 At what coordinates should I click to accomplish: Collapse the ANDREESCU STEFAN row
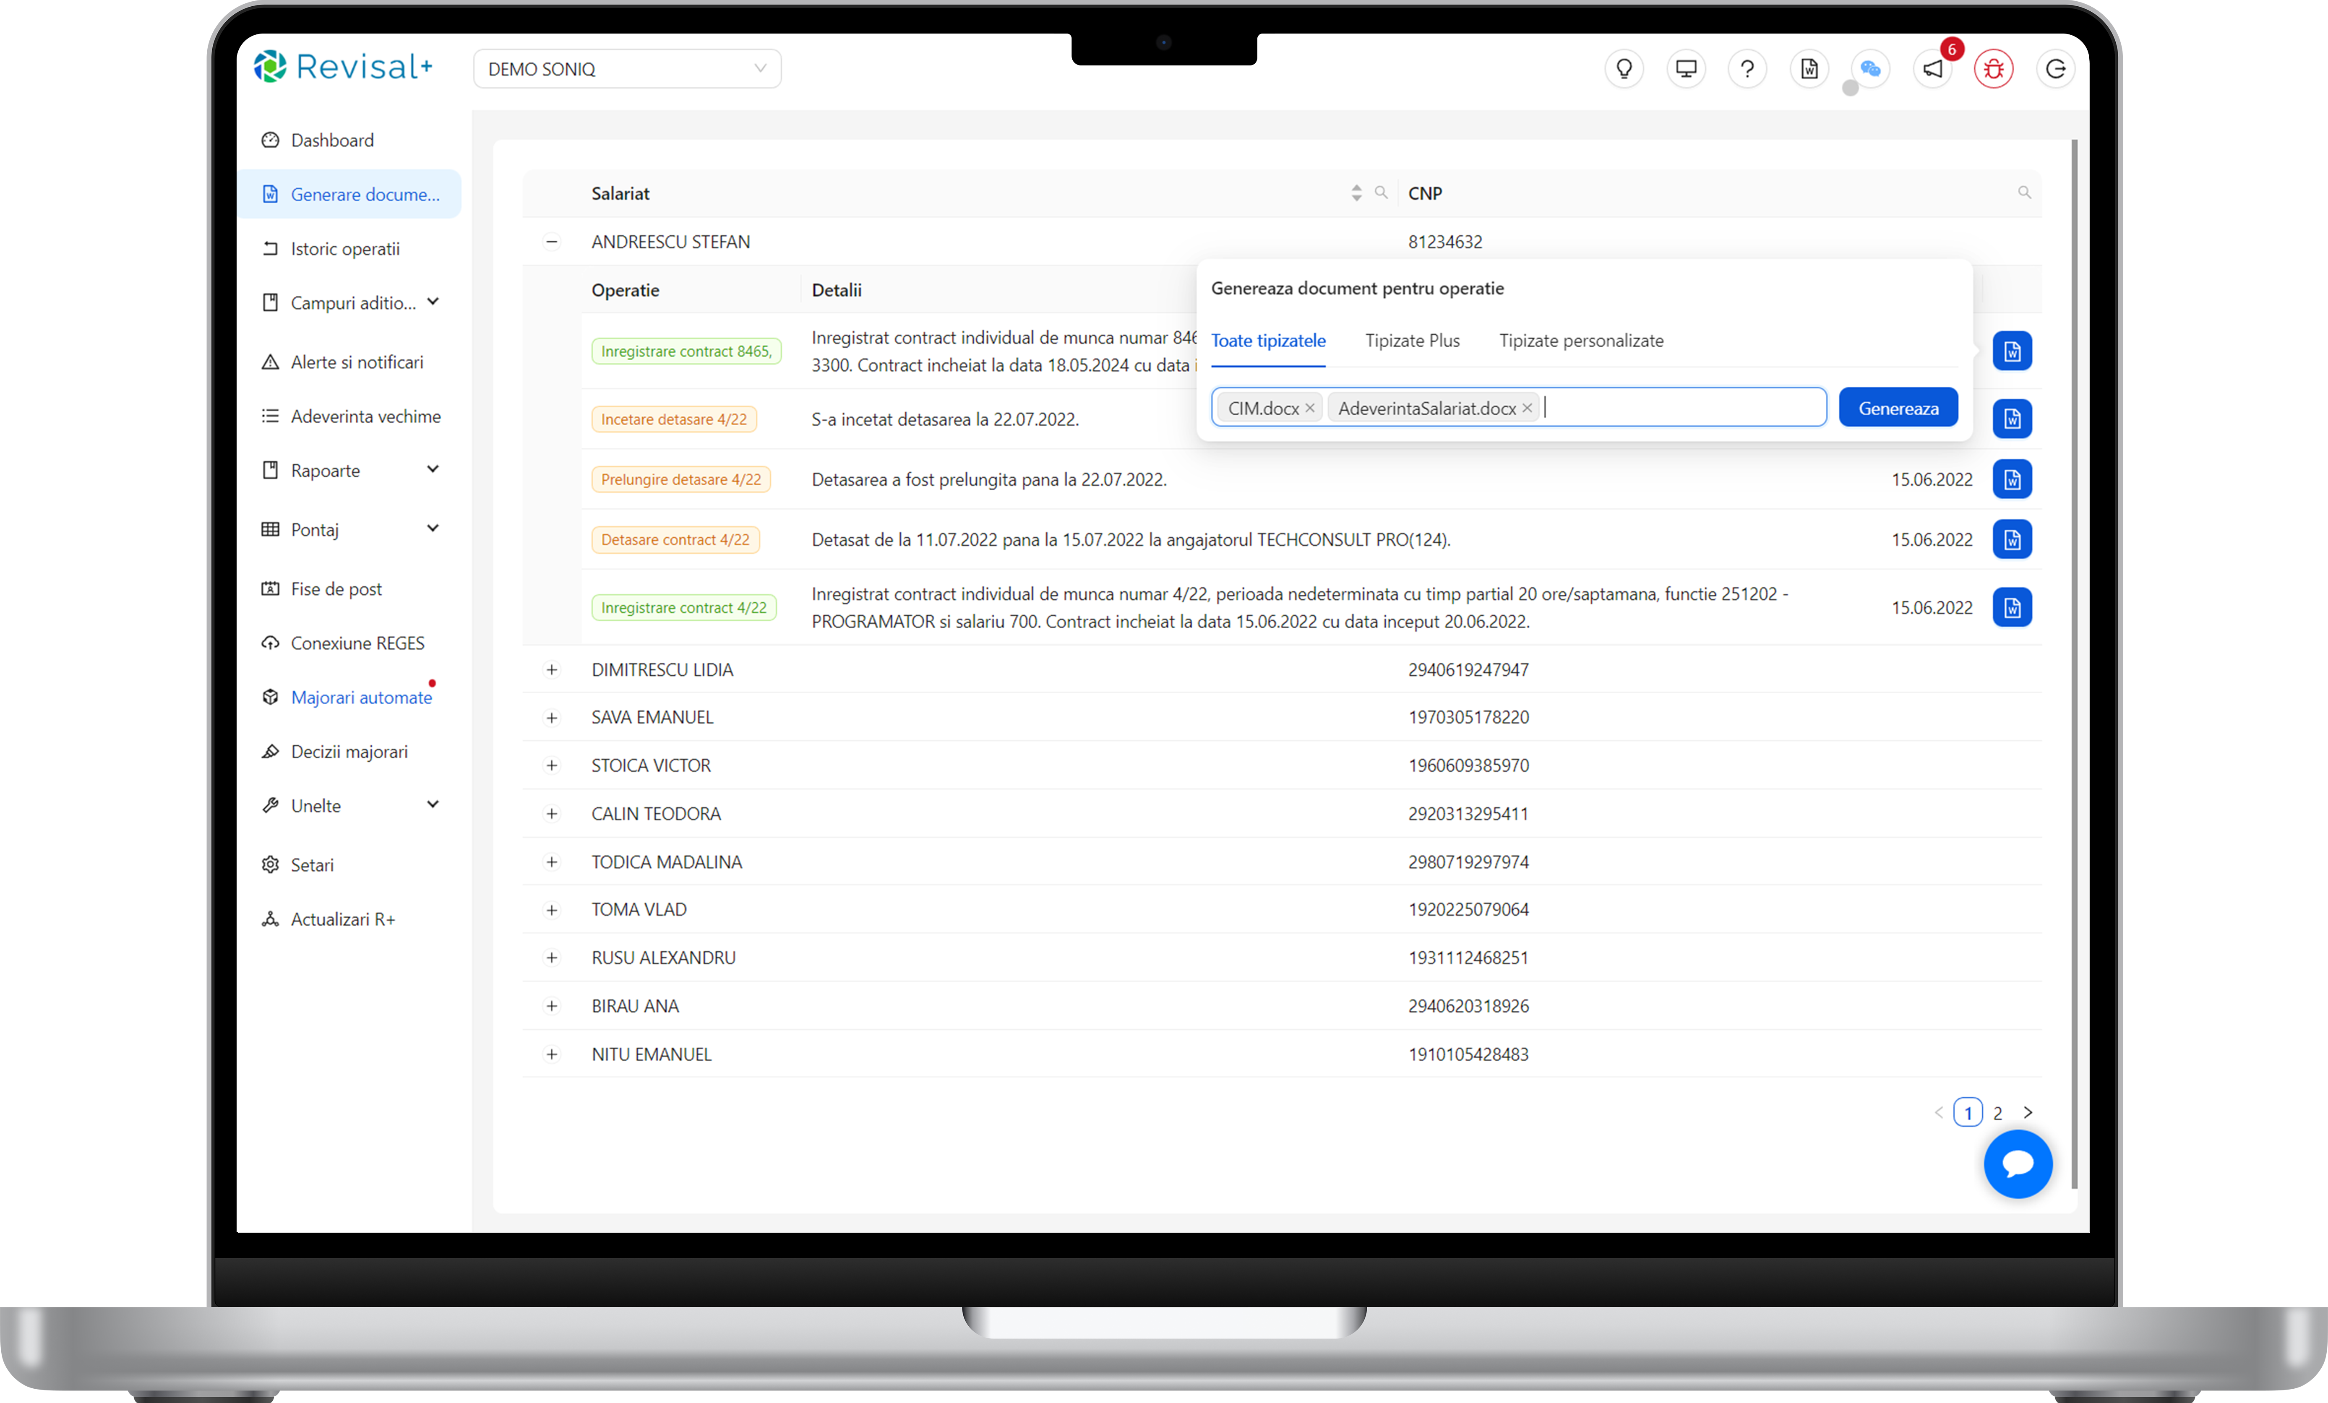(552, 242)
